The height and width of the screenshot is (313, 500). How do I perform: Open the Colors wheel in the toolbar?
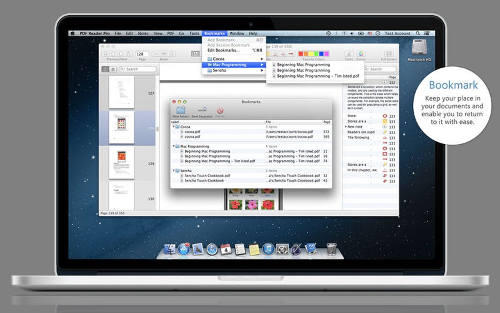[361, 54]
